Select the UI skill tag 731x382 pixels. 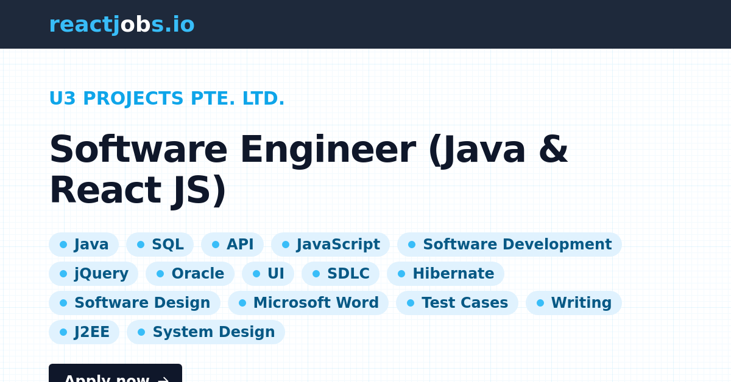(x=268, y=273)
